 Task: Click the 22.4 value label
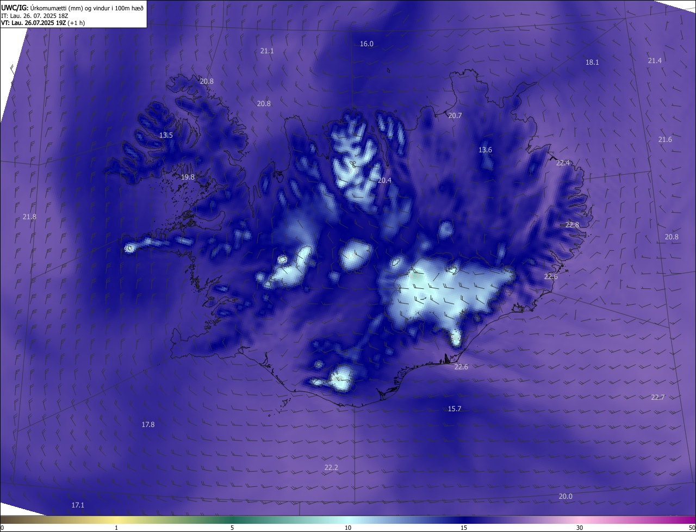pos(563,163)
